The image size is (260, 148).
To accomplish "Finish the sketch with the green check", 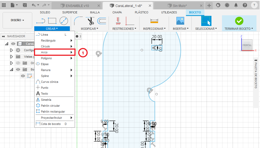I will (239, 21).
